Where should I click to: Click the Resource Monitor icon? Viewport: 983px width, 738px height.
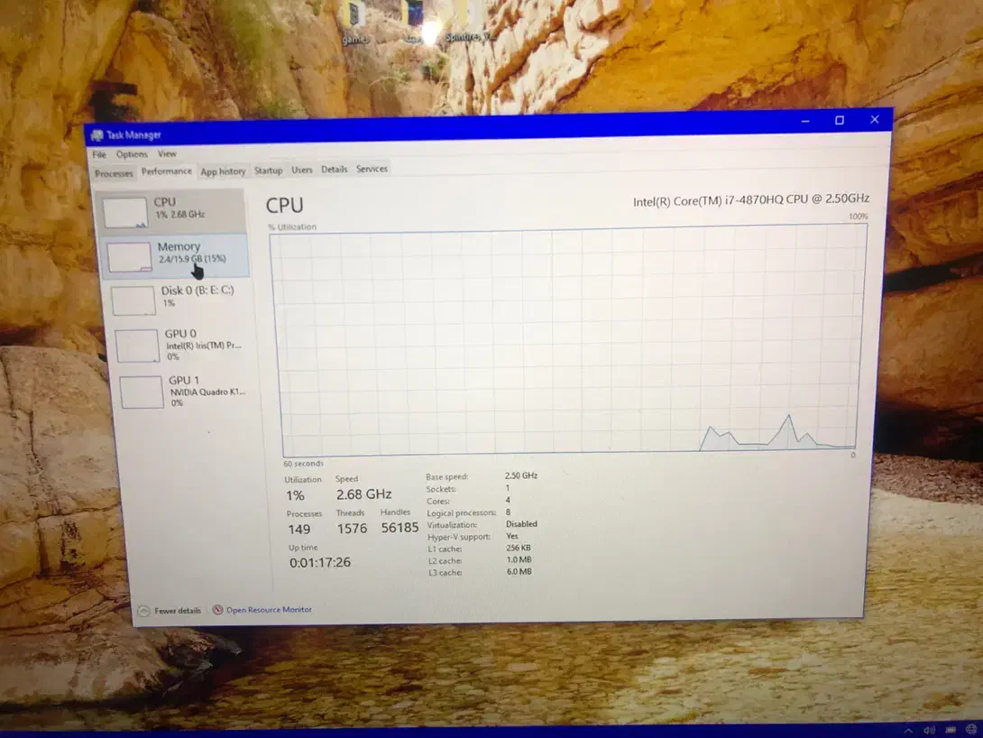click(217, 610)
